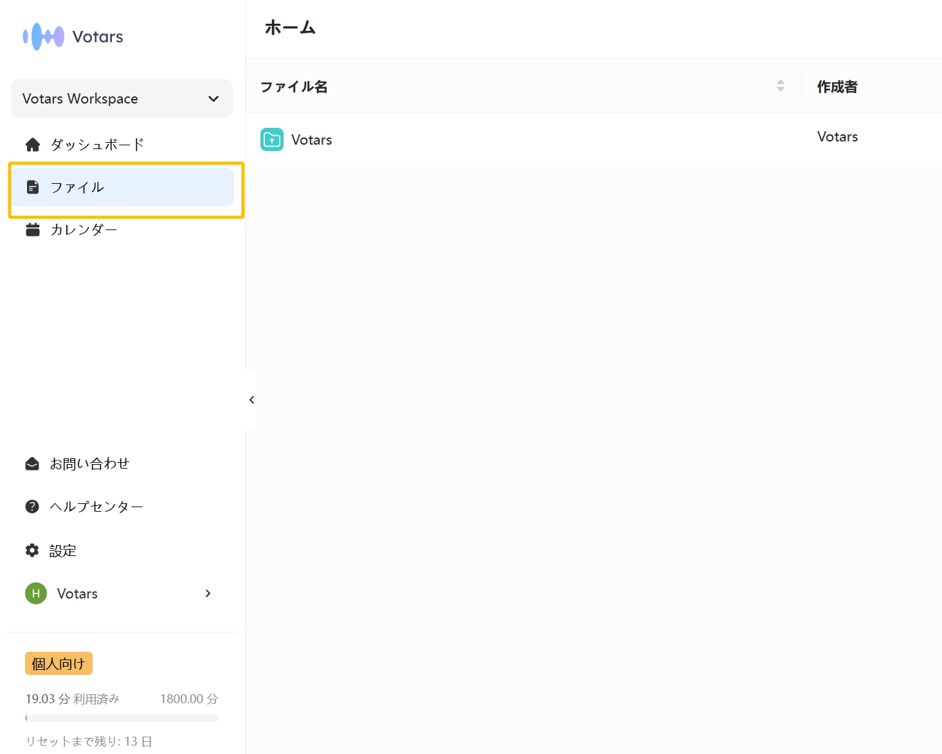Click Votars account name in sidebar
Image resolution: width=942 pixels, height=754 pixels.
coord(77,593)
